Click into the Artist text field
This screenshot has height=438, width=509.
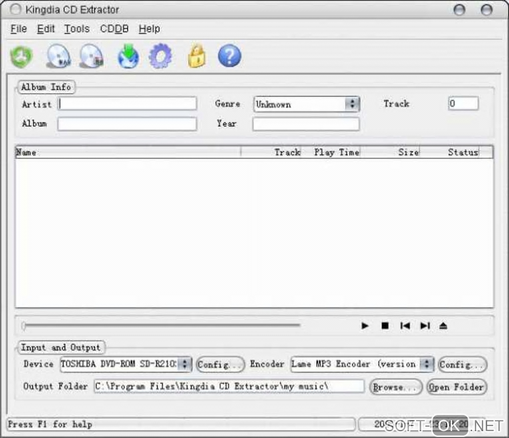point(127,104)
